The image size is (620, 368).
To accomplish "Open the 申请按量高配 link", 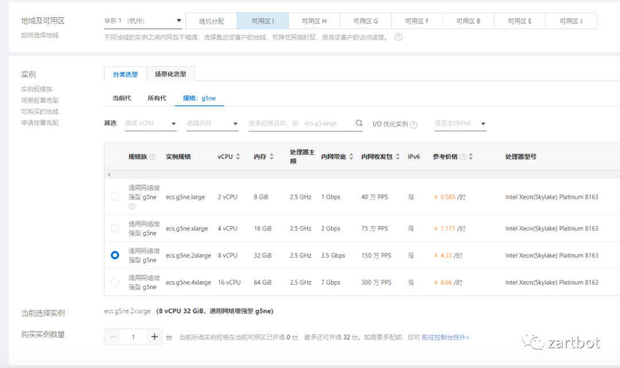I will tap(40, 122).
